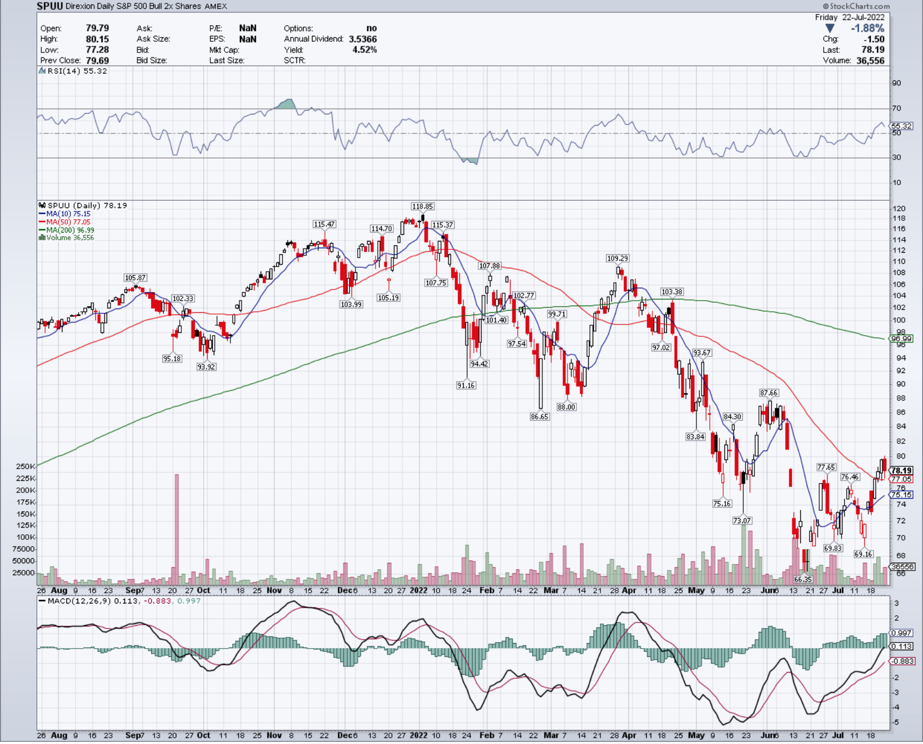Click the 55.32 RSI axis tag
The width and height of the screenshot is (923, 744).
(x=901, y=126)
